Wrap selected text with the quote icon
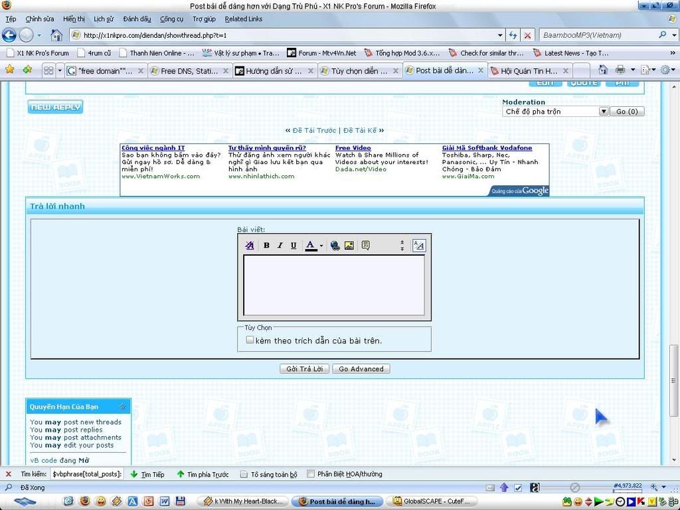 coord(366,246)
